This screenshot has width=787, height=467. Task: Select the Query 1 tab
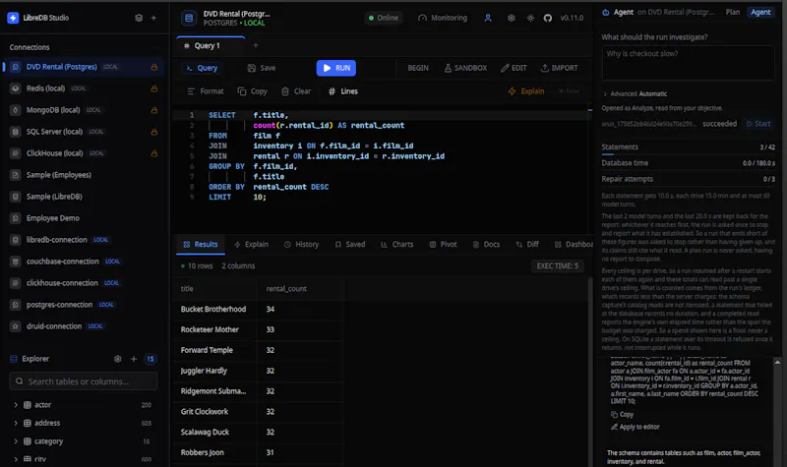[208, 45]
